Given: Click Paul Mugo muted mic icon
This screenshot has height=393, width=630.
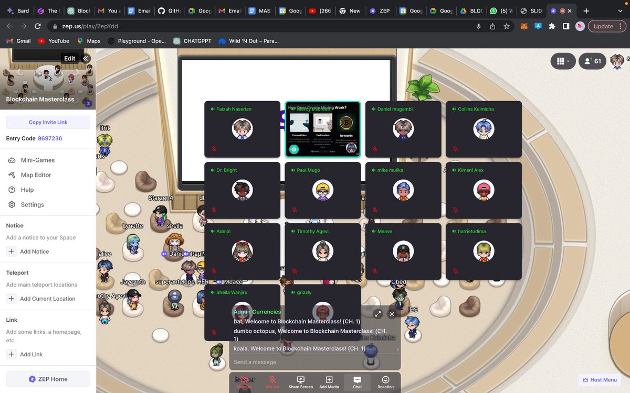Looking at the screenshot, I should point(294,210).
